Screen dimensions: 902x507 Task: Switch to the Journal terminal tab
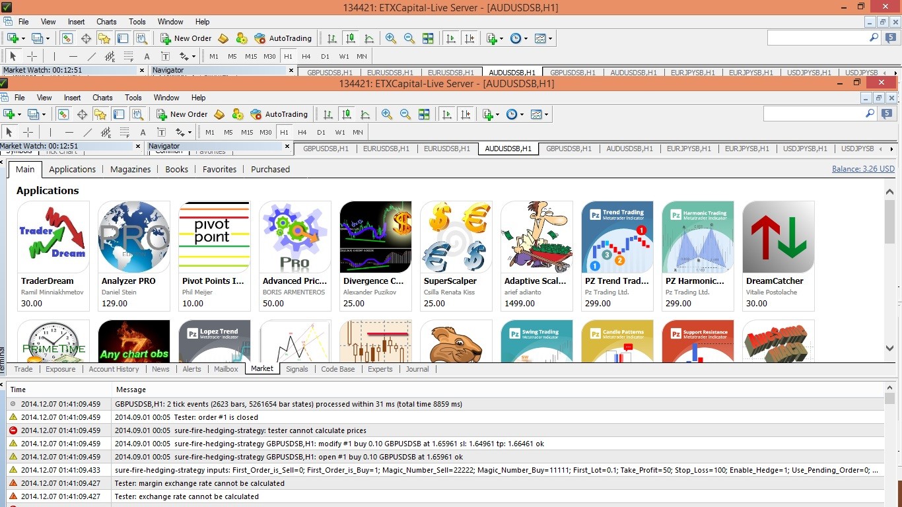417,369
